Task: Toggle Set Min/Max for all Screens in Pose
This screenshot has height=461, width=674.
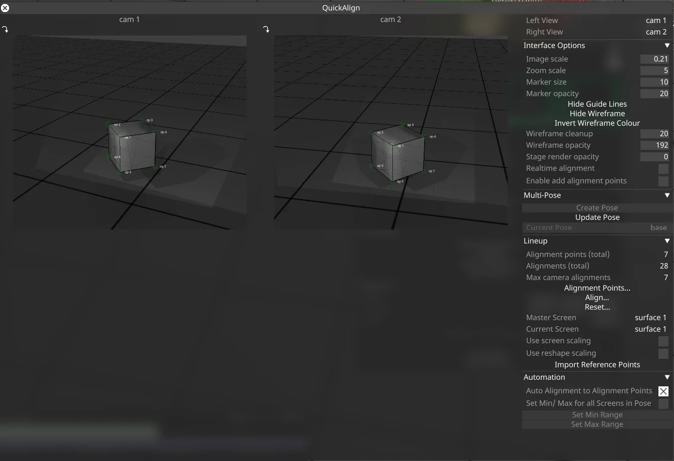Action: point(663,403)
